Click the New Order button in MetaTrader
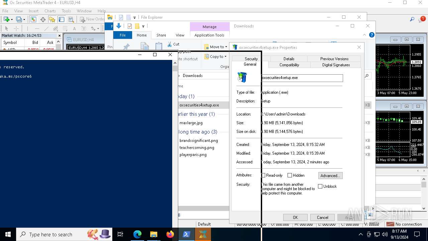428x241 pixels. 92,19
